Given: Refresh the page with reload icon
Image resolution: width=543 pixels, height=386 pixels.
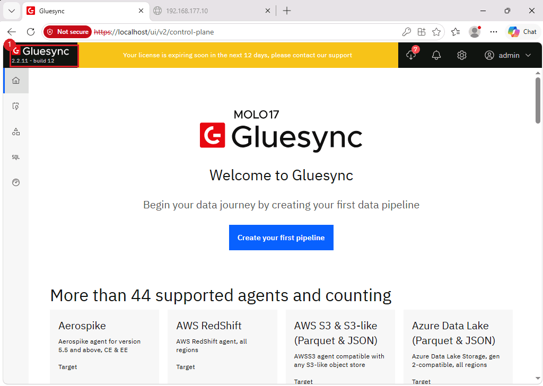Looking at the screenshot, I should coord(31,32).
